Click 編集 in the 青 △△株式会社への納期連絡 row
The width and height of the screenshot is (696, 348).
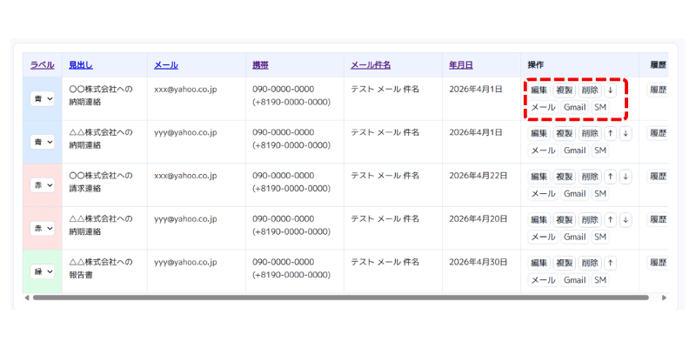pos(539,133)
